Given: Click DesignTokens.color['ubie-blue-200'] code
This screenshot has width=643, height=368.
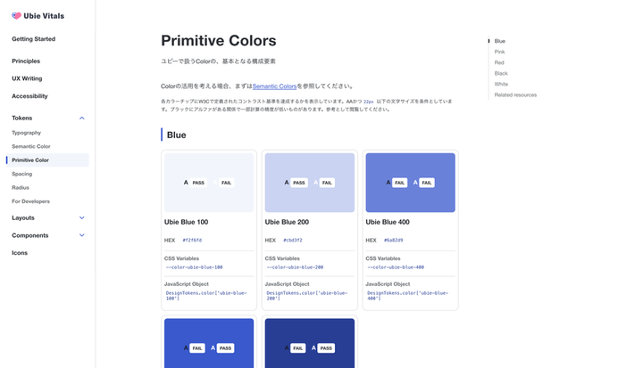Looking at the screenshot, I should [307, 296].
